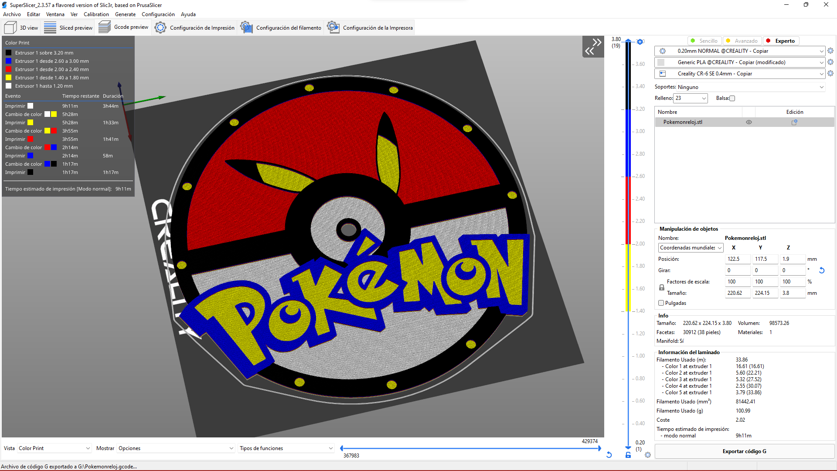Open the Sliced preview tab
This screenshot has height=471, width=837.
click(x=68, y=27)
